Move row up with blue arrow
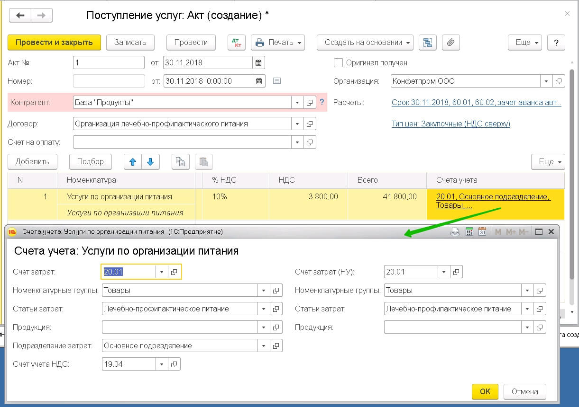This screenshot has width=579, height=407. pyautogui.click(x=133, y=162)
